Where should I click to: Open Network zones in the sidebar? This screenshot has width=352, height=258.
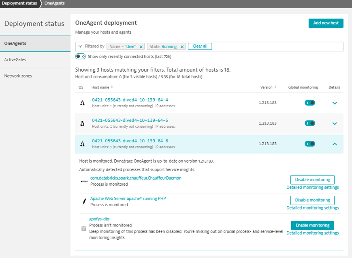18,76
